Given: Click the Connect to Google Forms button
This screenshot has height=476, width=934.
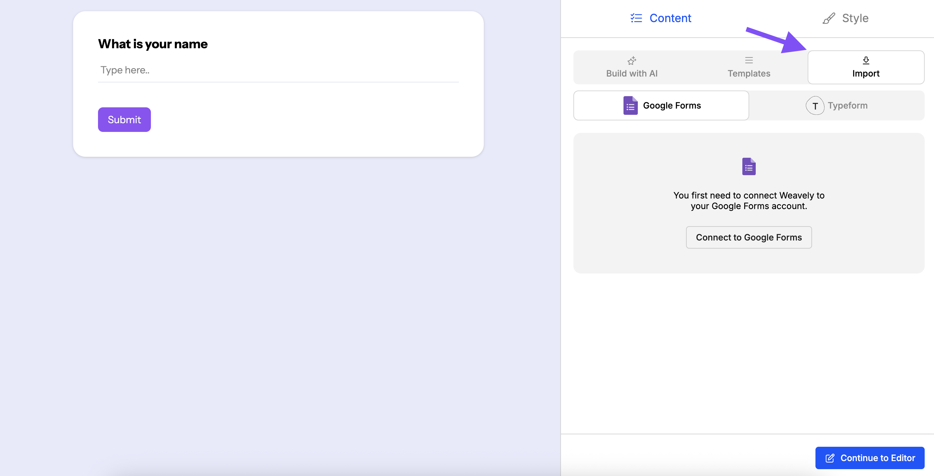Looking at the screenshot, I should (x=749, y=237).
